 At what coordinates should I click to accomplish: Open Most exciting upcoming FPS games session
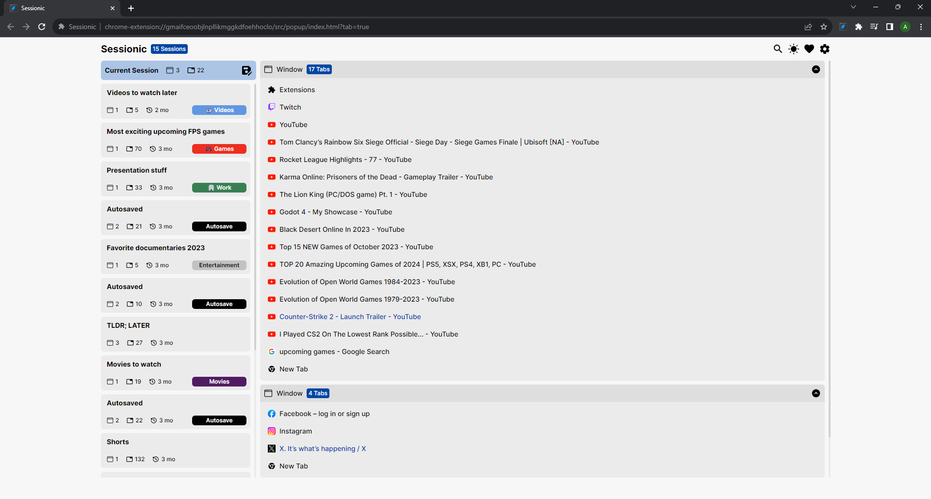tap(176, 140)
